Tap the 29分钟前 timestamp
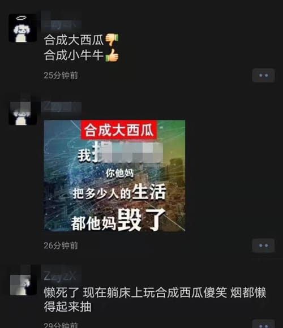Screen dimensions: 283x328 pyautogui.click(x=61, y=325)
